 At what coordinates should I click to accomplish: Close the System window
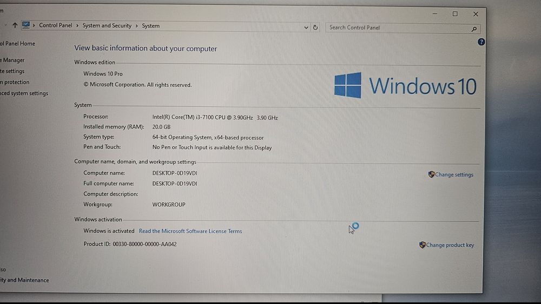tap(476, 14)
